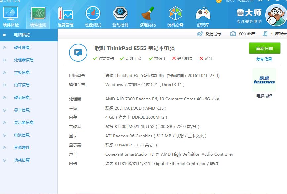Click the Conexant SmartAudio HD value
This screenshot has width=287, height=194.
coord(170,154)
